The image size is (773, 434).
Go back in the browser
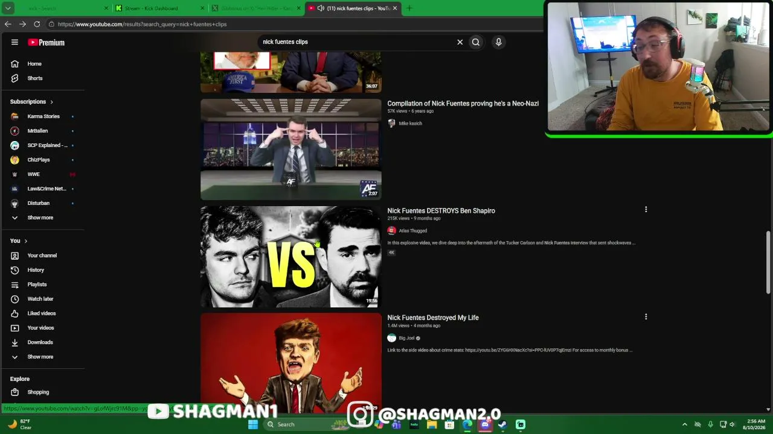coord(8,24)
